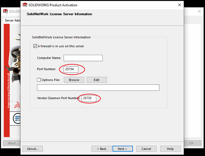
Task: Open Help from the activation dialog
Action: (170, 149)
